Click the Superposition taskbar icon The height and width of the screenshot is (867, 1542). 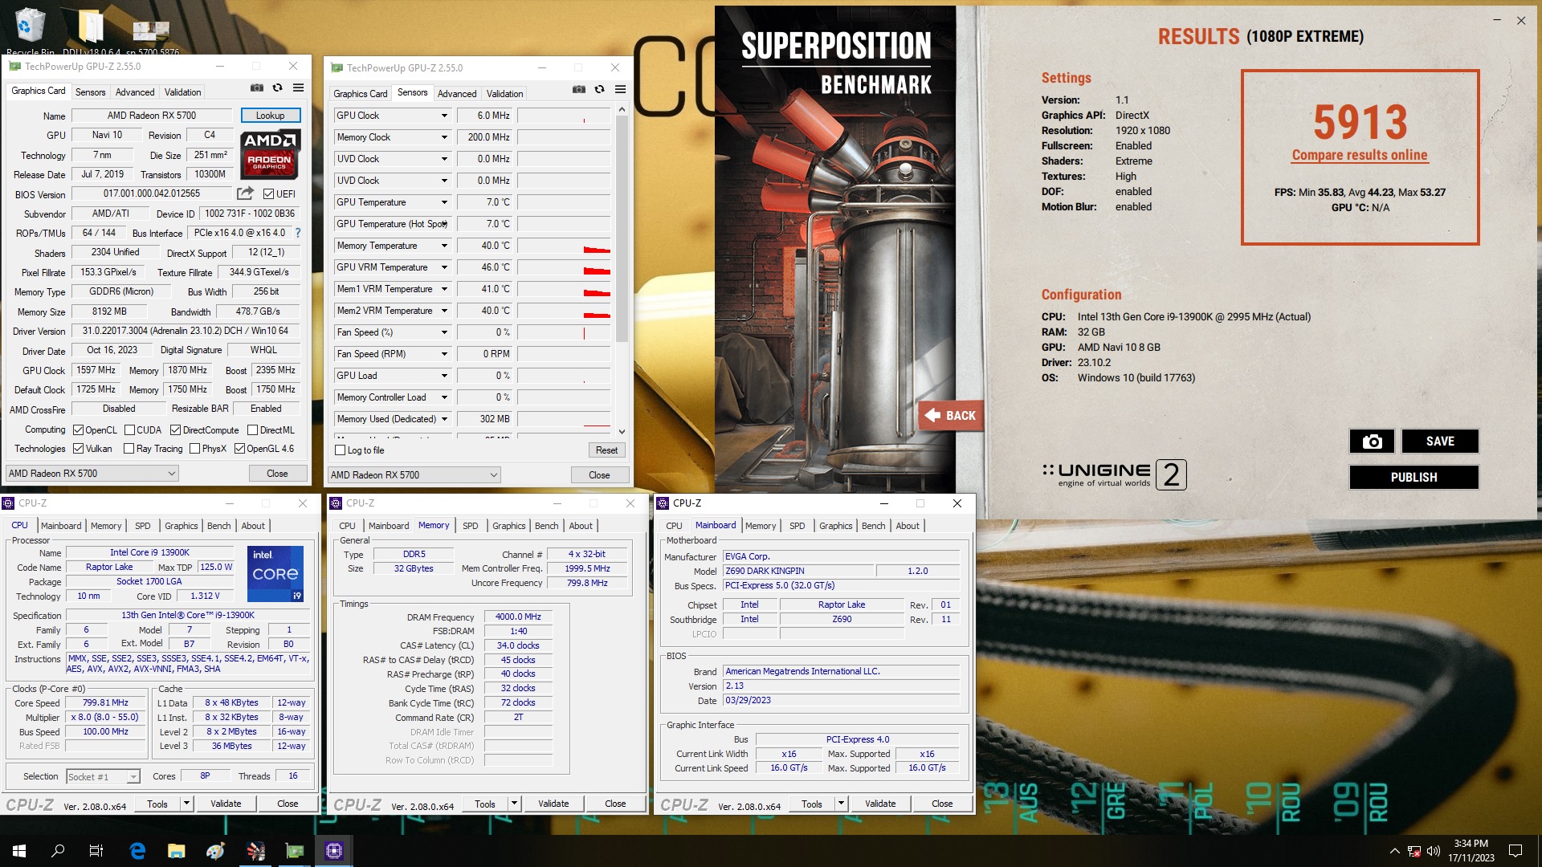[255, 851]
